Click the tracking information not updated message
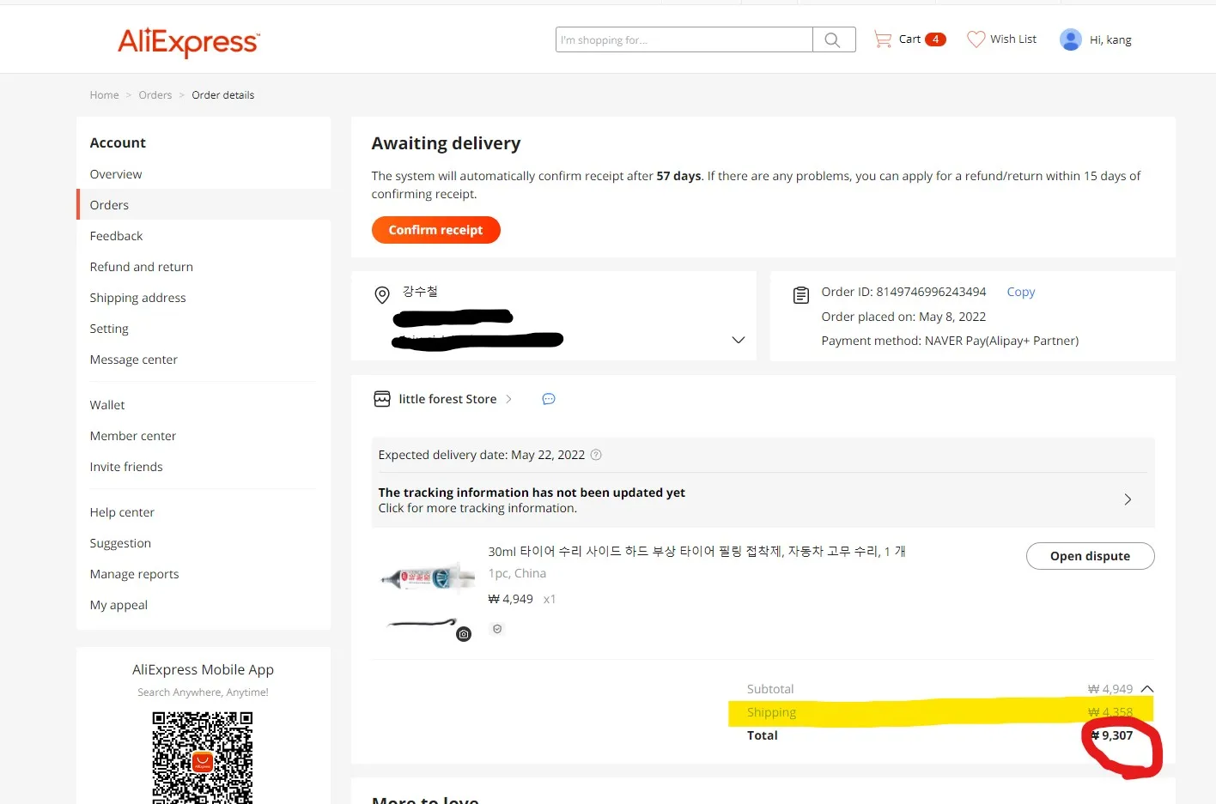Viewport: 1216px width, 804px height. click(532, 493)
